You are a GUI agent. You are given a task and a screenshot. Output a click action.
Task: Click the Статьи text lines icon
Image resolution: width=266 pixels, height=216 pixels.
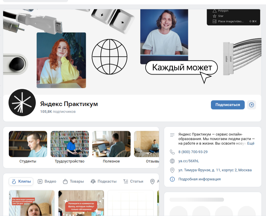click(x=125, y=182)
